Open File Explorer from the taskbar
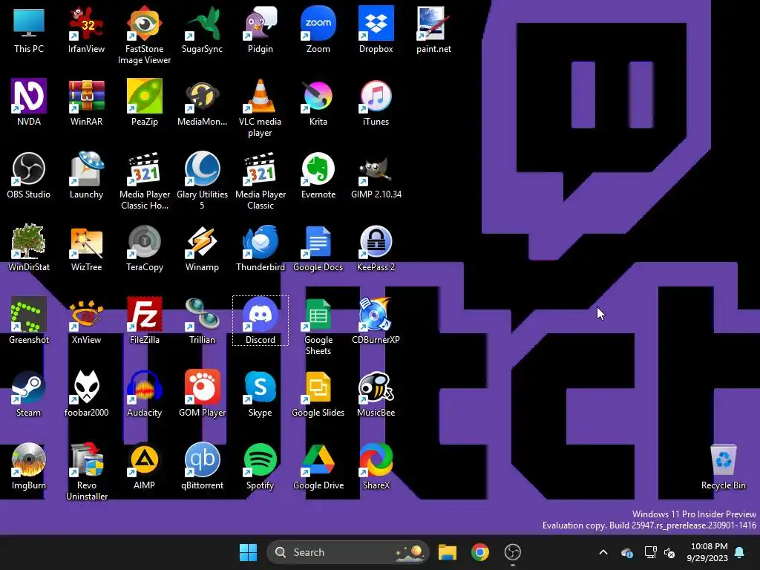 448,552
